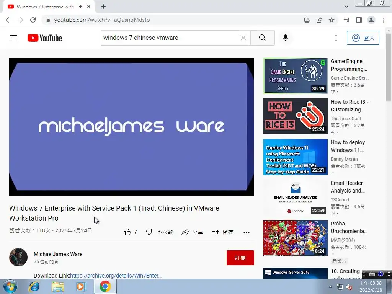Screen dimensions: 392x294
Task: Open the share page icon in address bar
Action: [319, 20]
